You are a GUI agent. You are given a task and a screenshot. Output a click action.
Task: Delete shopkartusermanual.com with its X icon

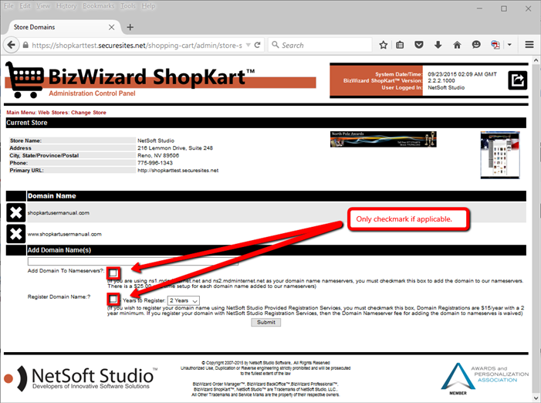(16, 212)
